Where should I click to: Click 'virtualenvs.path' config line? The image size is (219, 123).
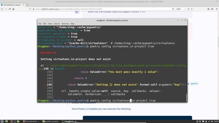(x=106, y=43)
